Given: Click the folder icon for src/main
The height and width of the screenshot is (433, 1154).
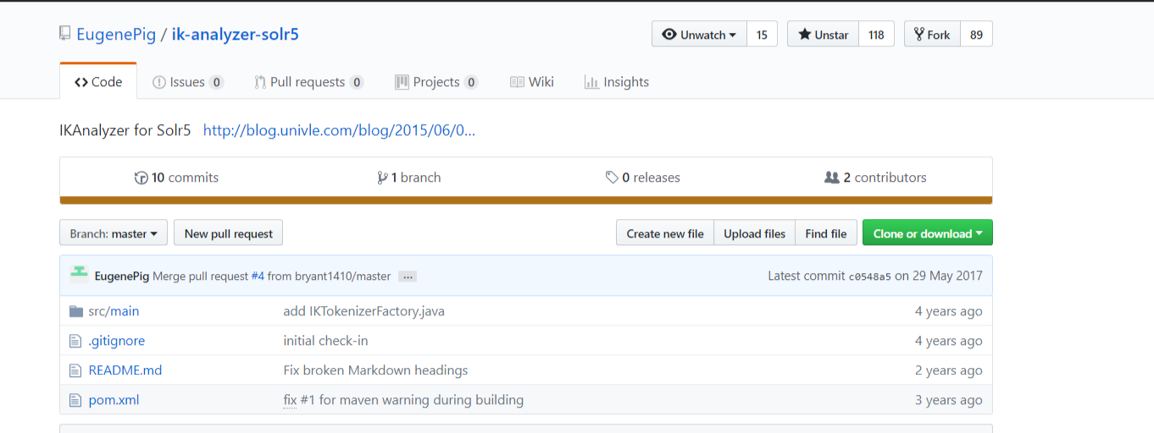Looking at the screenshot, I should [x=76, y=311].
